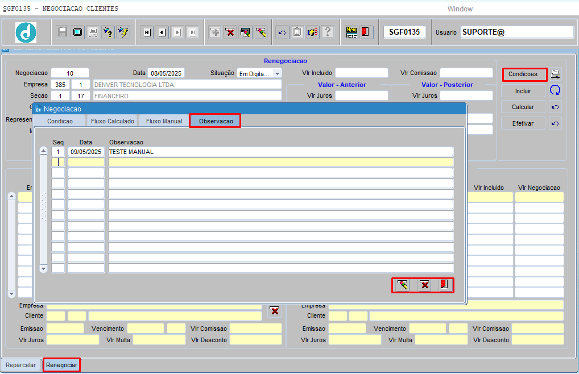Image resolution: width=579 pixels, height=374 pixels.
Task: Run execute query lightning icon
Action: point(123,32)
